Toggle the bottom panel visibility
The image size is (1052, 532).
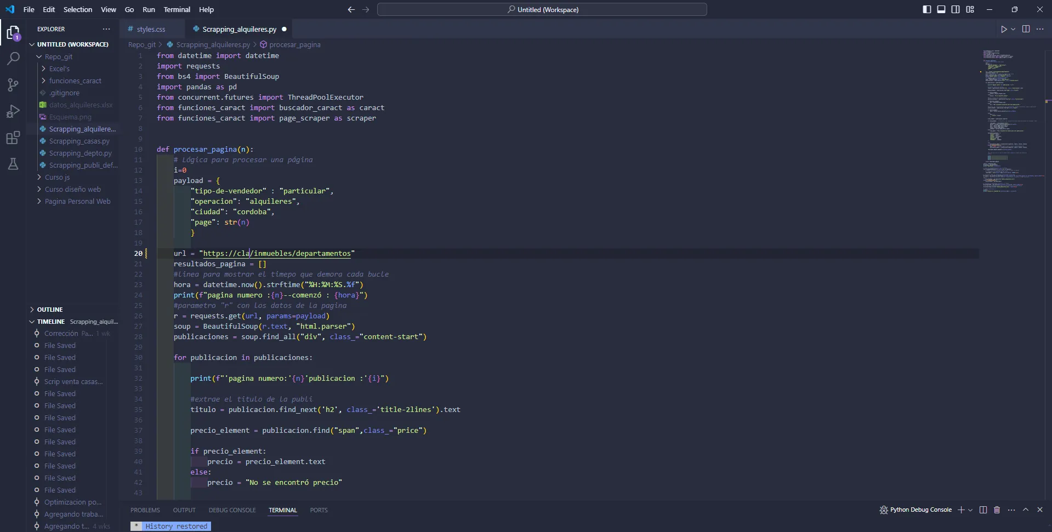click(941, 9)
